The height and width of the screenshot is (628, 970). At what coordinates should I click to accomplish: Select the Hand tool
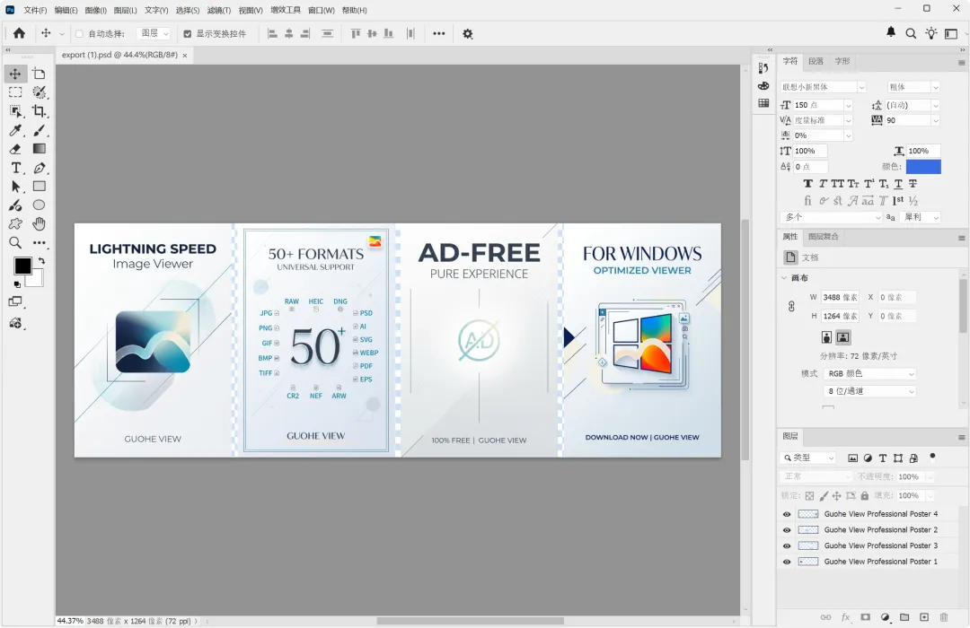tap(39, 223)
